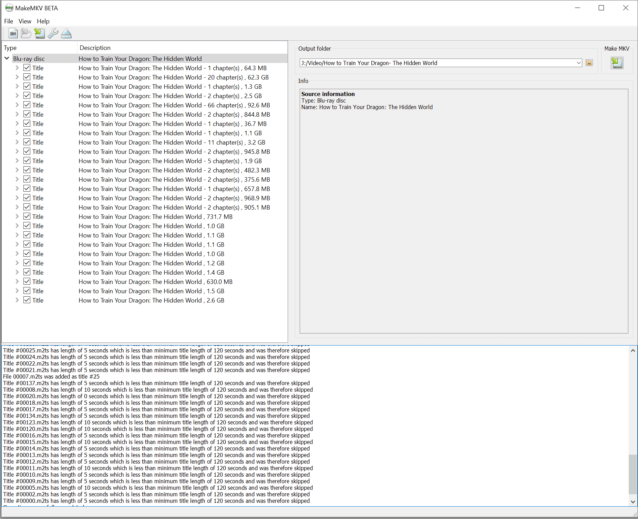Image resolution: width=638 pixels, height=519 pixels.
Task: Click the log scrollbar down arrow
Action: coord(633,502)
